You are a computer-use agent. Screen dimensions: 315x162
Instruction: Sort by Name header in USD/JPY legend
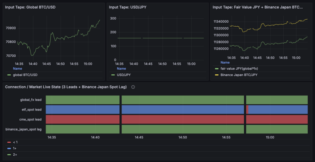(x=121, y=69)
